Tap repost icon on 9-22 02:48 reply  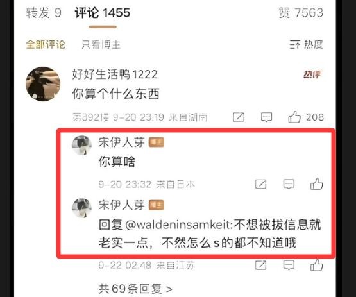tap(260, 265)
